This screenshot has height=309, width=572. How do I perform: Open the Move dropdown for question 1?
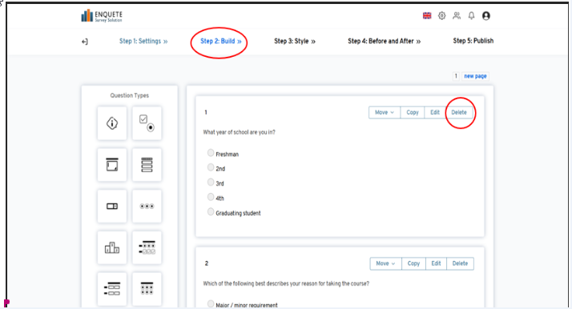point(385,113)
